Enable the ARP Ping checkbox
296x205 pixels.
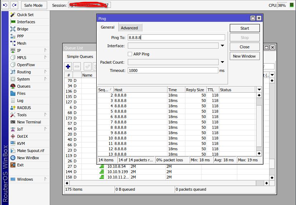point(130,54)
